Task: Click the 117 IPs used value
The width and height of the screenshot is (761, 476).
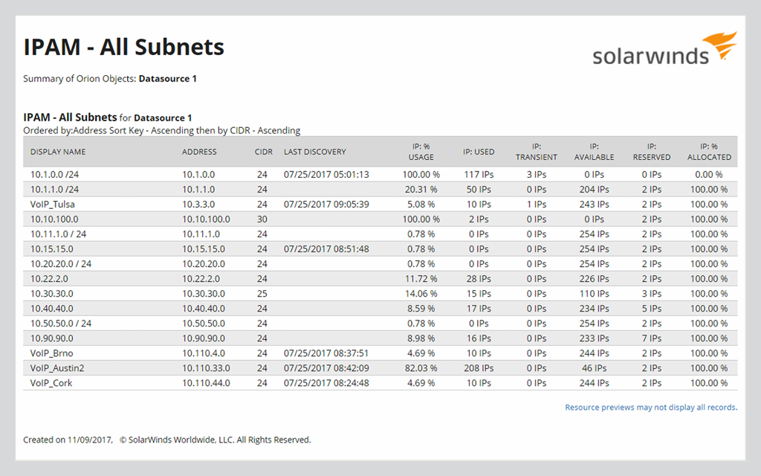Action: [x=479, y=174]
